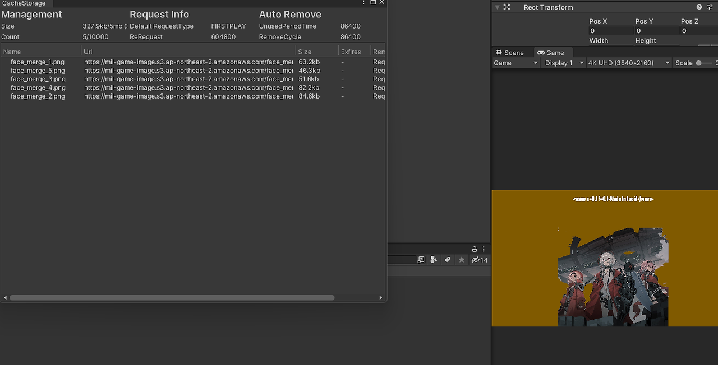Open Rect Transform help reference icon
Image resolution: width=718 pixels, height=365 pixels.
699,7
